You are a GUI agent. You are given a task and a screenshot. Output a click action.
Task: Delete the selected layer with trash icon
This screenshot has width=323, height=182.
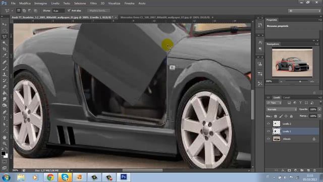(314, 170)
